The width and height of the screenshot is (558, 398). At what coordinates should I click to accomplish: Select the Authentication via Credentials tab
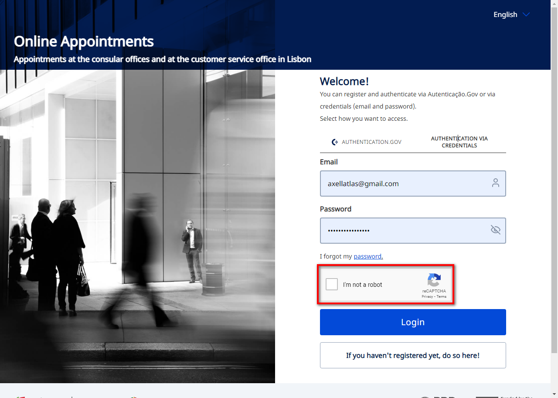click(459, 142)
